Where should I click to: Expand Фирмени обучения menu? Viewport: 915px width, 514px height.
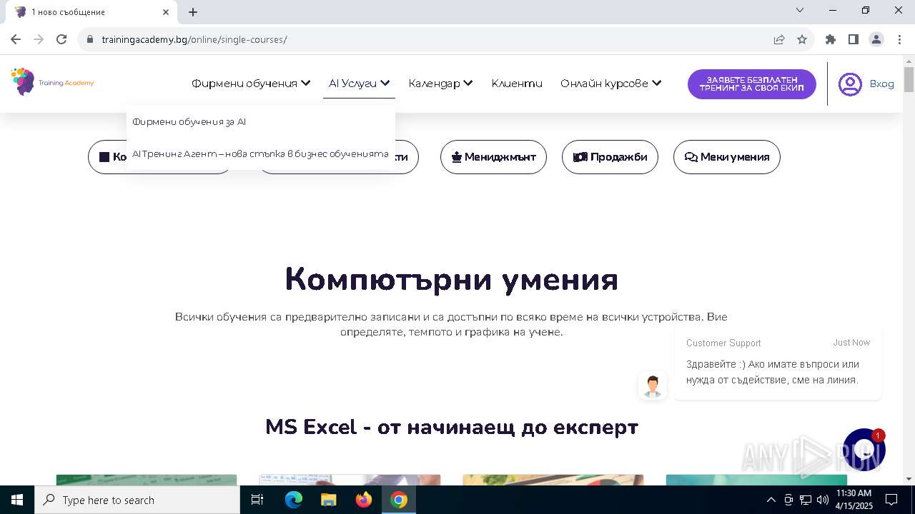click(251, 84)
